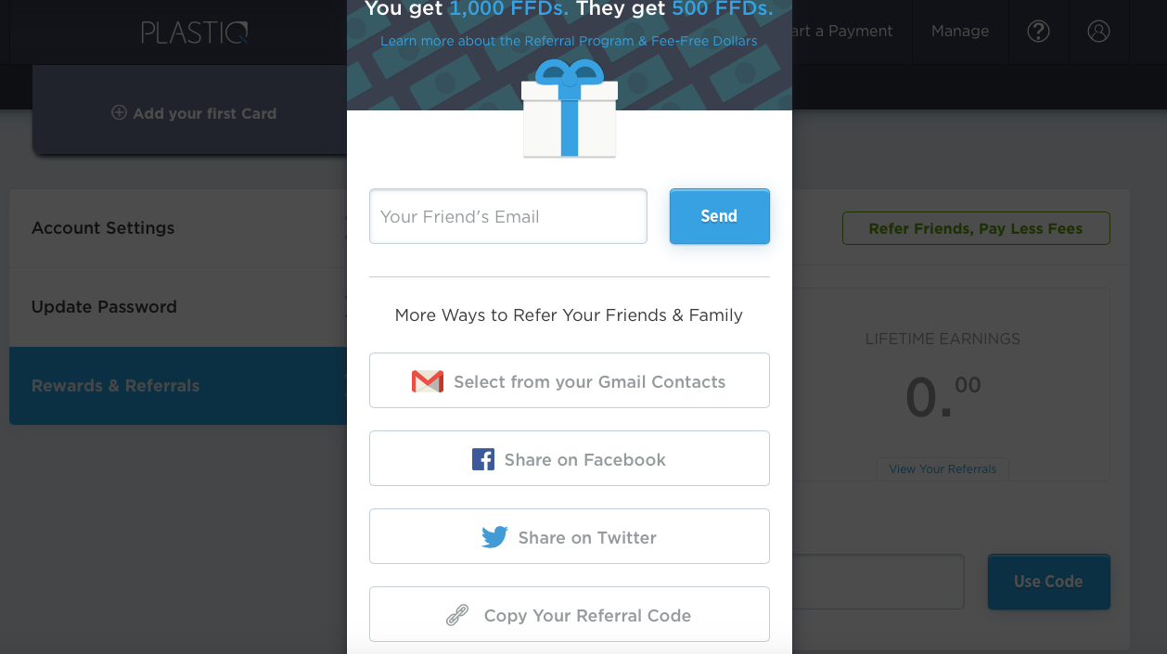Open the help question mark icon
Screen dimensions: 1167x654
point(1038,31)
